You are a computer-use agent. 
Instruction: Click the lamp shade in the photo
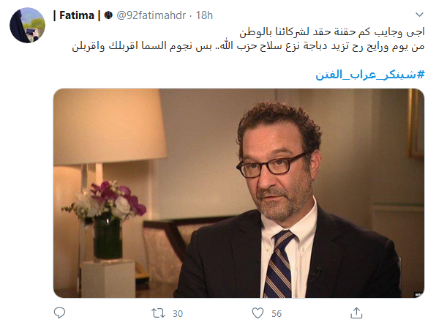pyautogui.click(x=108, y=127)
